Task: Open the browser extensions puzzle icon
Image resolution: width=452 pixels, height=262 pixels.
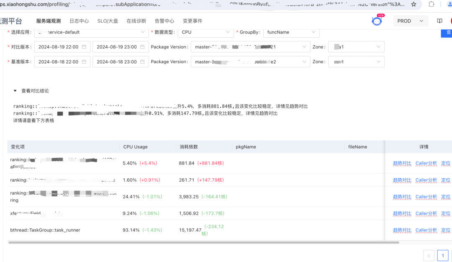Action: point(431,4)
